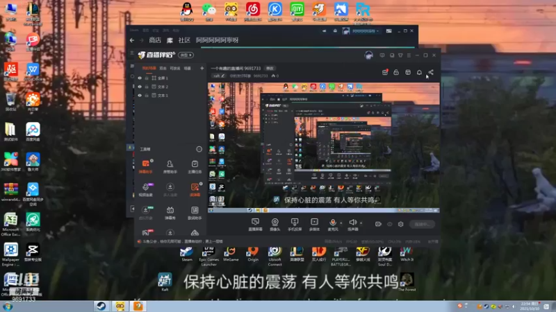
Task: Toggle visibility of the 全屏 1 layer
Action: point(140,78)
